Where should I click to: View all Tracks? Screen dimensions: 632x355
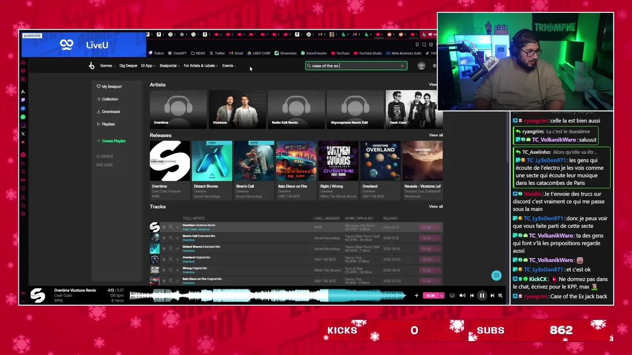(435, 207)
